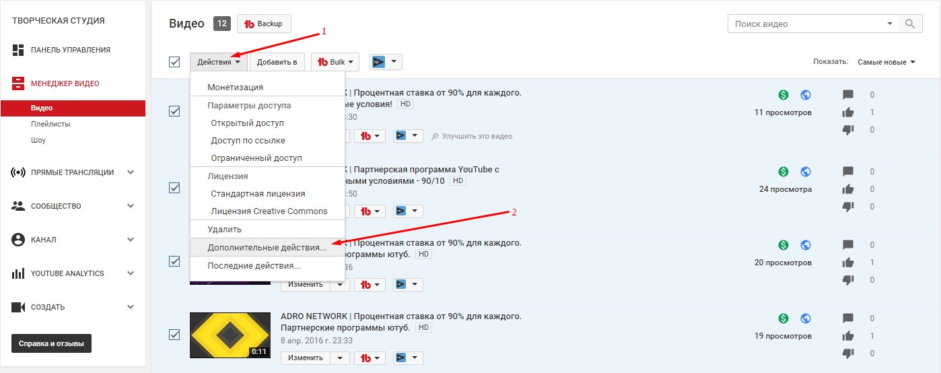This screenshot has height=373, width=941.
Task: Uncheck the video with 11 просмотров
Action: [x=174, y=111]
